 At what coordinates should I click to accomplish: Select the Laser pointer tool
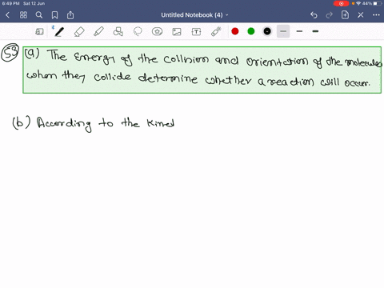point(216,31)
